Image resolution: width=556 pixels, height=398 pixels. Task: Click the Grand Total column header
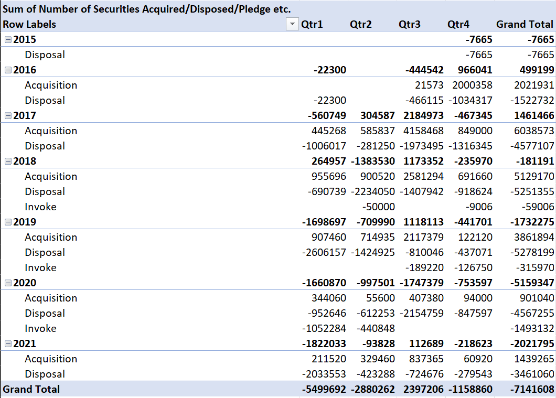click(525, 24)
